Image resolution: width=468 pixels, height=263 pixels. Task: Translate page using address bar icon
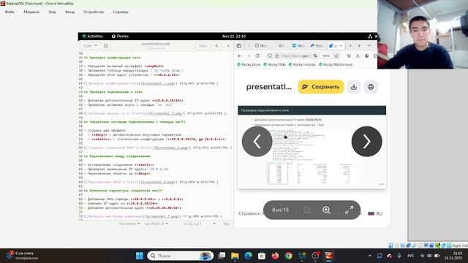click(x=315, y=56)
